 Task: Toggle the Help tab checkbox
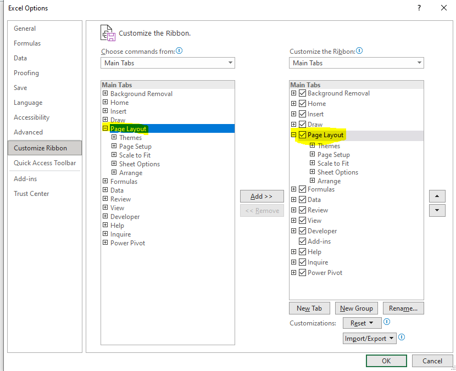coord(303,252)
